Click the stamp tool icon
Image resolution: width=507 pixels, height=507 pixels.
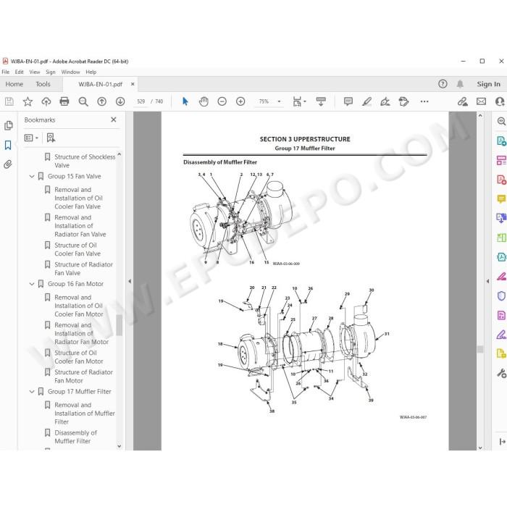pyautogui.click(x=403, y=101)
